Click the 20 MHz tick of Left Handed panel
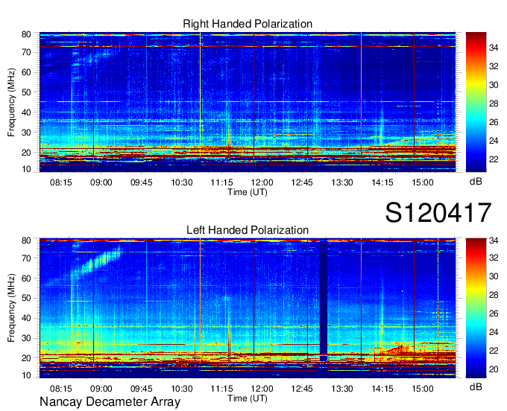The image size is (507, 411). click(x=26, y=358)
